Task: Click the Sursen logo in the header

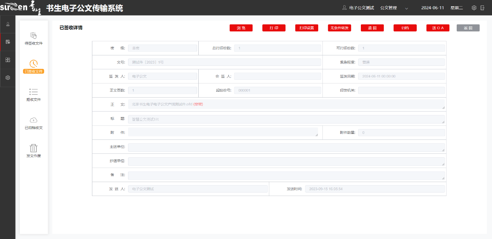Action: click(20, 8)
